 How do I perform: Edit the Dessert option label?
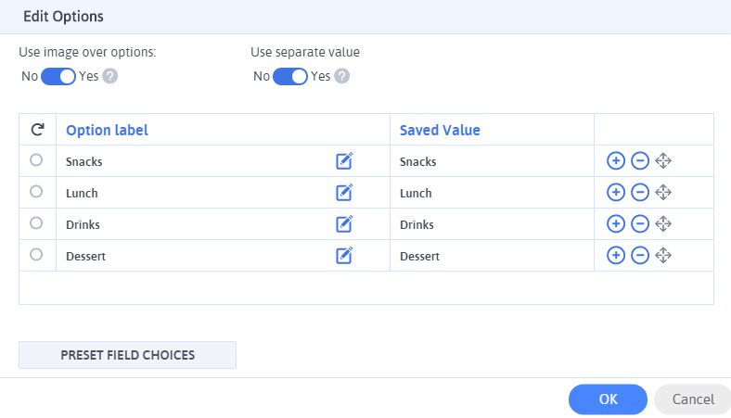click(344, 256)
